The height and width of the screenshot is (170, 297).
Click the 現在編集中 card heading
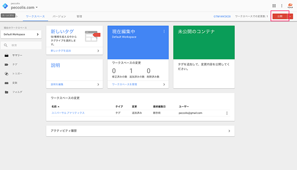click(x=123, y=31)
